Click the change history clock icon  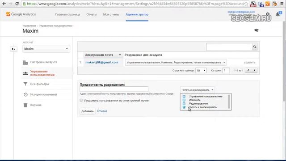click(25, 94)
